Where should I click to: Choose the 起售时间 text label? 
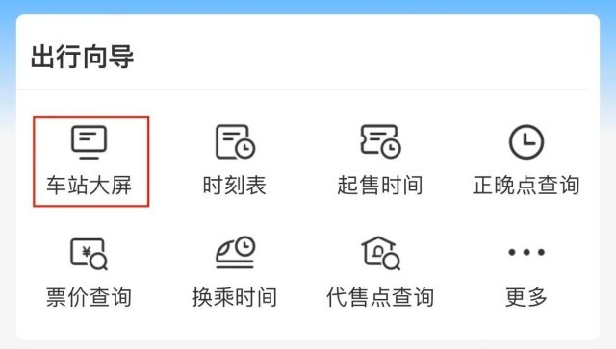pyautogui.click(x=380, y=186)
